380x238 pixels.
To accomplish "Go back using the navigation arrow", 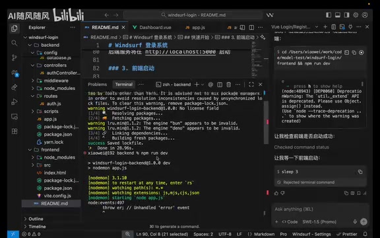I will (107, 15).
